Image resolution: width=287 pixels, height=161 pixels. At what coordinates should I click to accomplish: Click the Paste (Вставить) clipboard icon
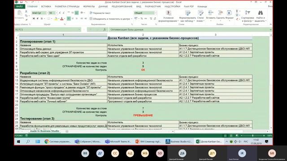click(x=19, y=13)
